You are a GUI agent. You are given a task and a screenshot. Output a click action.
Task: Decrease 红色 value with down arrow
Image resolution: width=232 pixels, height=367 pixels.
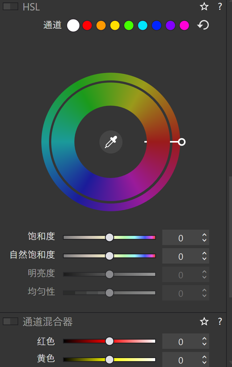pyautogui.click(x=204, y=344)
